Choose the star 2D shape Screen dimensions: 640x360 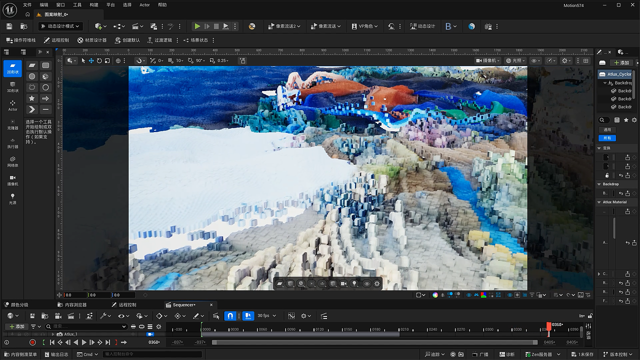32,98
